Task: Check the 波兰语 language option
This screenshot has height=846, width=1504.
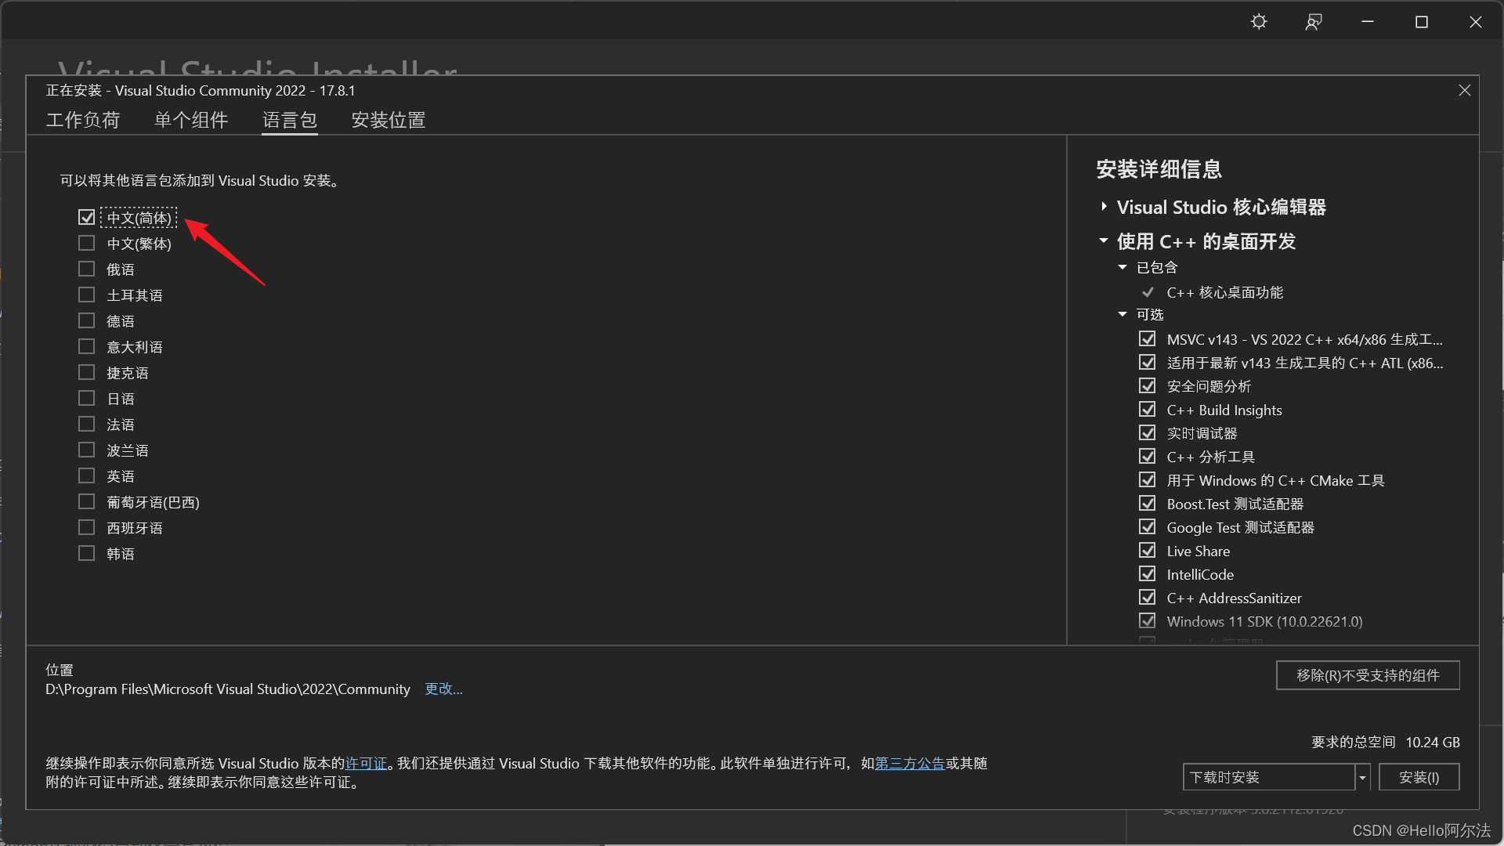Action: 86,450
